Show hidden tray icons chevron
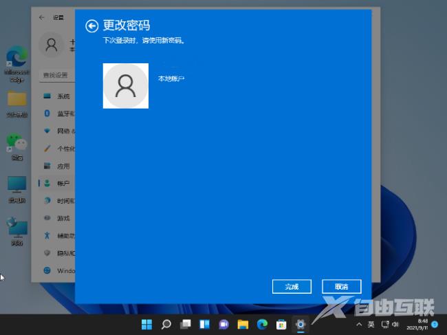 point(359,325)
